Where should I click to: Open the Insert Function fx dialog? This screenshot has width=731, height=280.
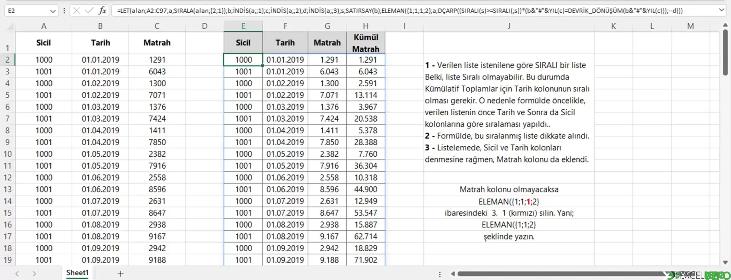pos(102,11)
